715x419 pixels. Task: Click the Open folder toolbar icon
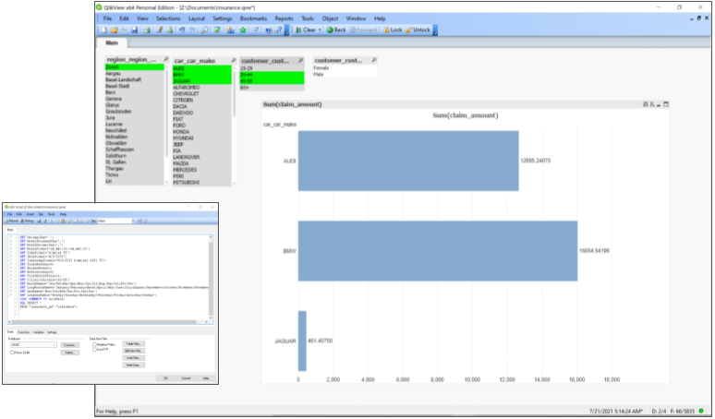tap(114, 30)
